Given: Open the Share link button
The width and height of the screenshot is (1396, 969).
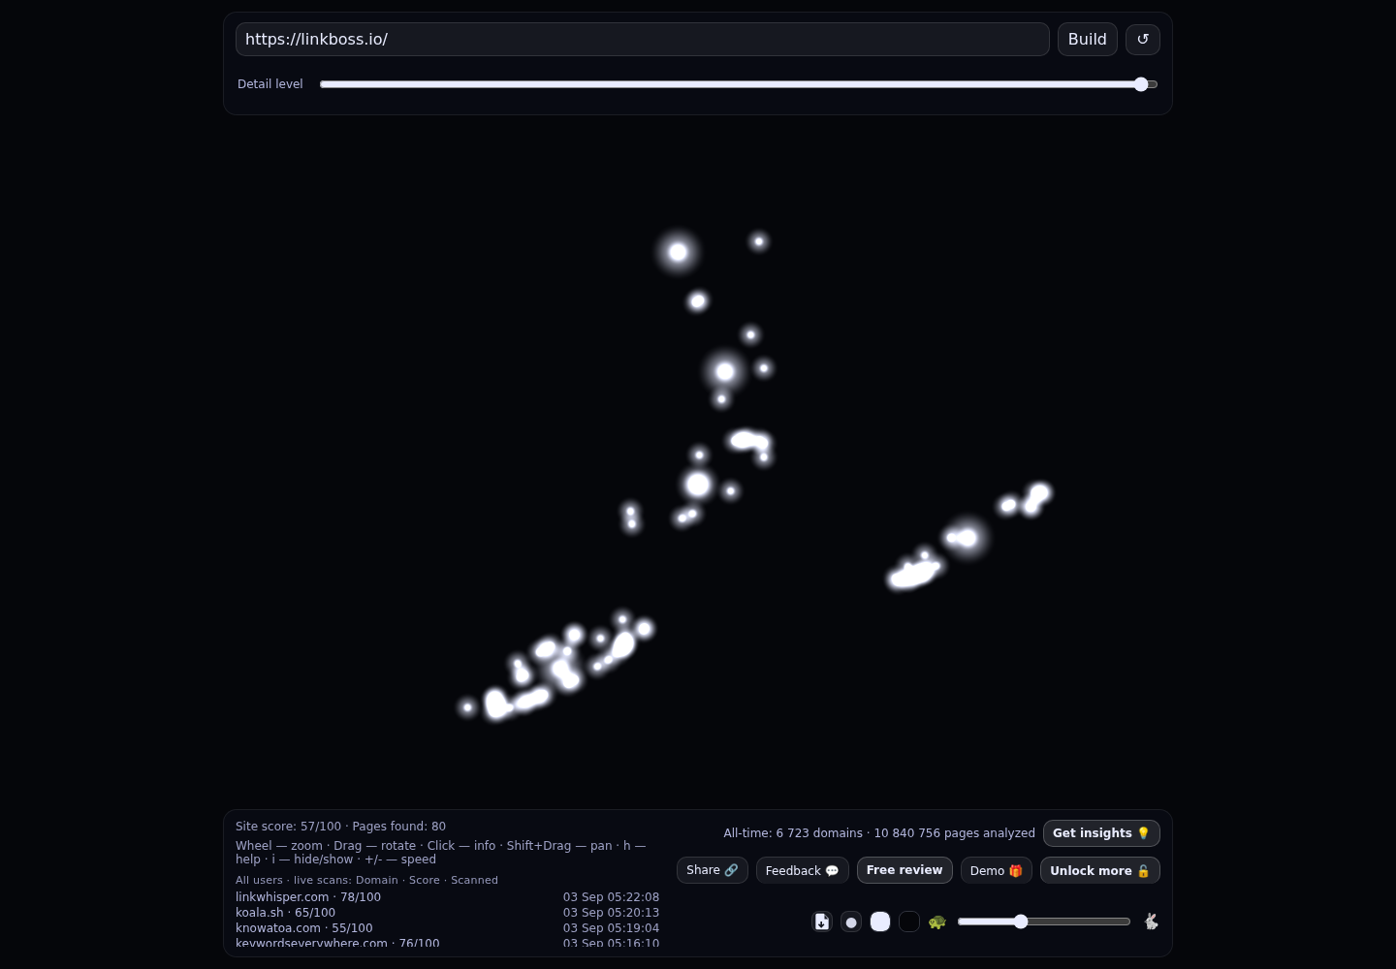Looking at the screenshot, I should coord(713,870).
